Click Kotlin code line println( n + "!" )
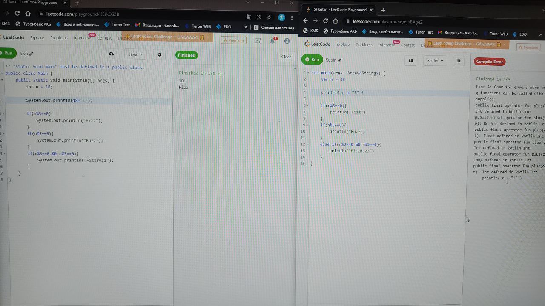The width and height of the screenshot is (545, 306). 342,92
